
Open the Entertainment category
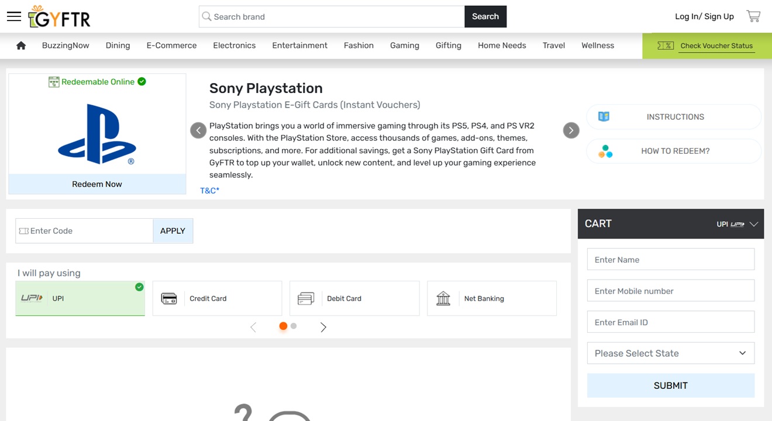click(300, 46)
